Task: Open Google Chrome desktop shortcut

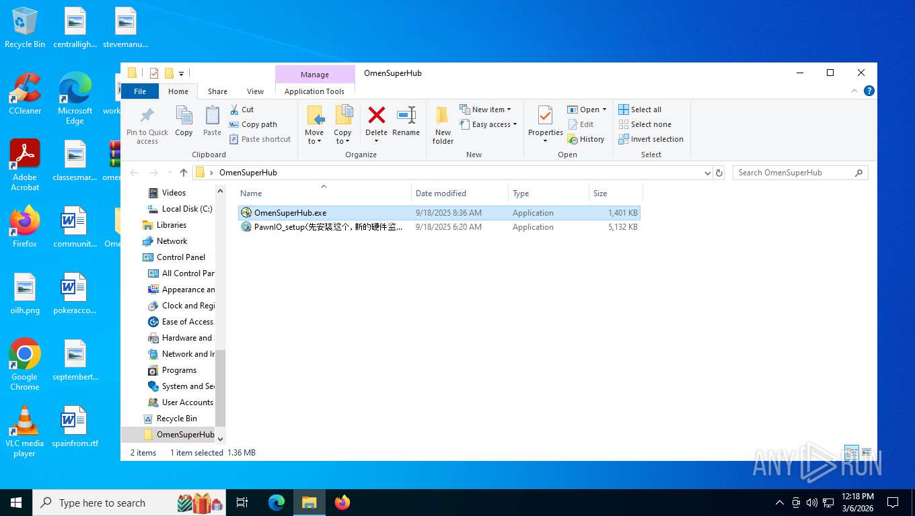Action: (x=25, y=364)
